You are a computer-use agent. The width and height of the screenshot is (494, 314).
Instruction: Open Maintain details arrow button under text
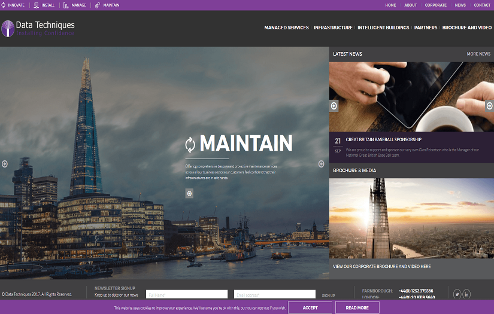[x=189, y=194]
